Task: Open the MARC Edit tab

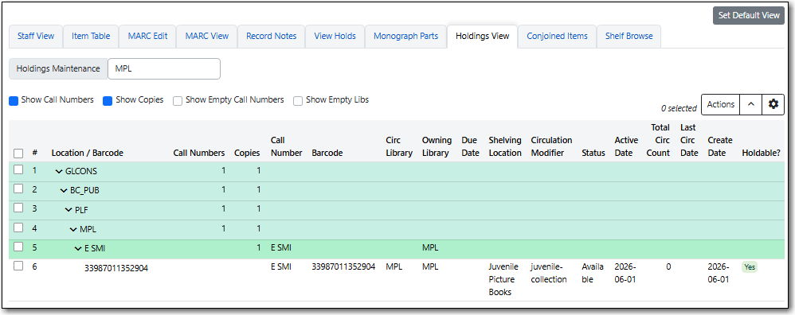Action: coord(147,37)
